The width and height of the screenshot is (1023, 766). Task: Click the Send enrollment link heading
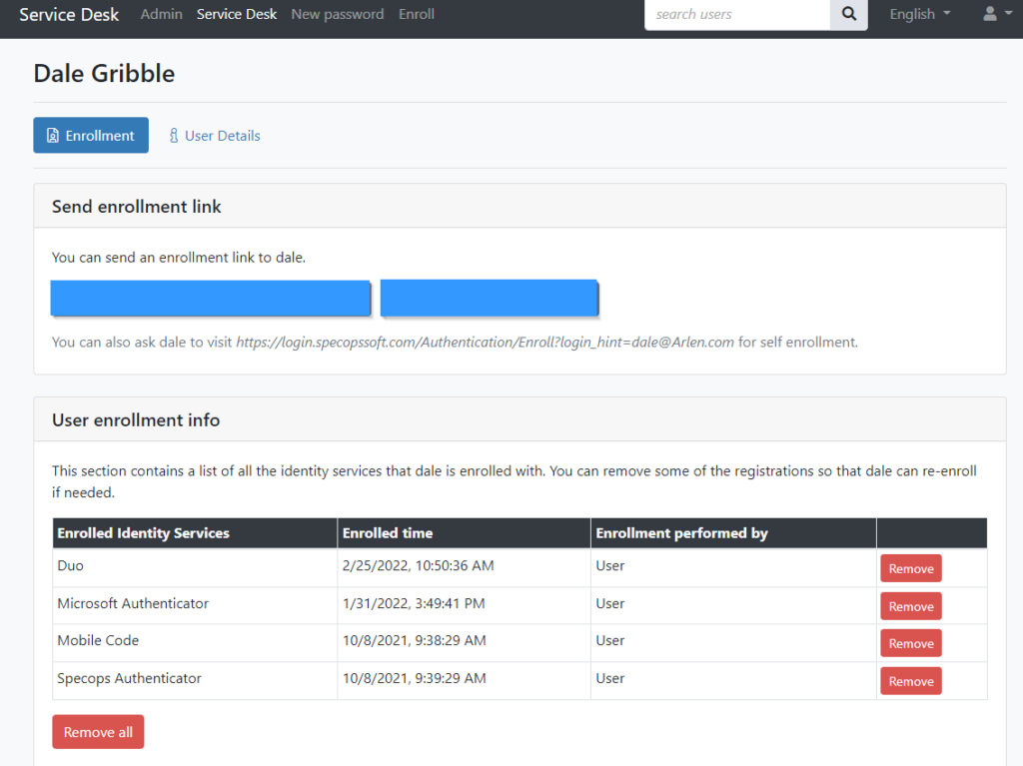136,207
